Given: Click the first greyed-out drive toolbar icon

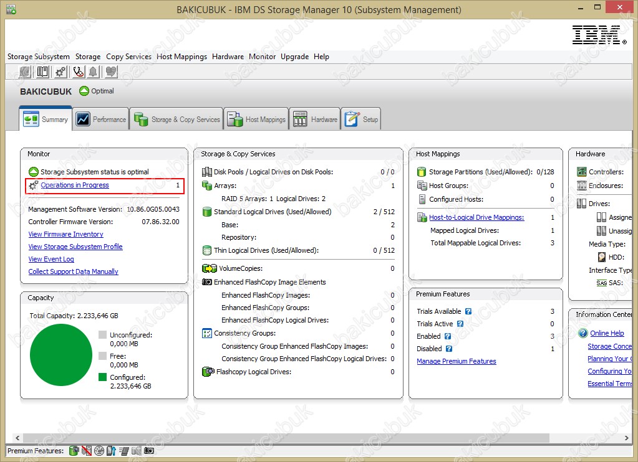Looking at the screenshot, I should (25, 72).
